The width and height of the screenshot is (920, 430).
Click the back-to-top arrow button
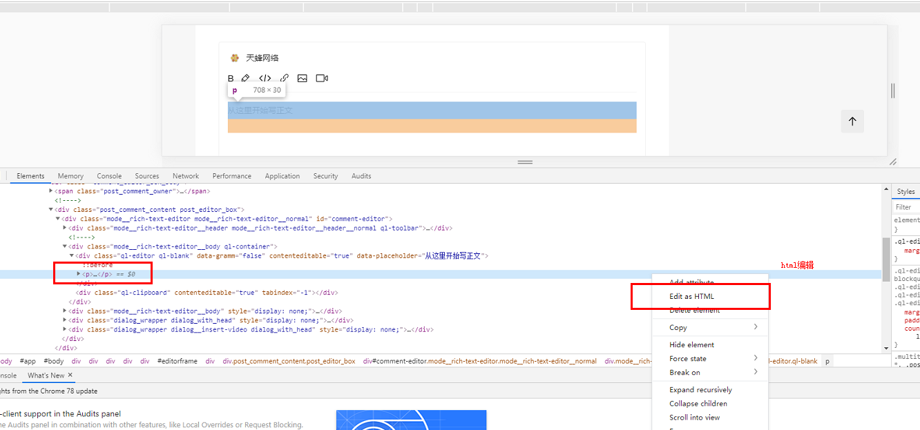(852, 121)
